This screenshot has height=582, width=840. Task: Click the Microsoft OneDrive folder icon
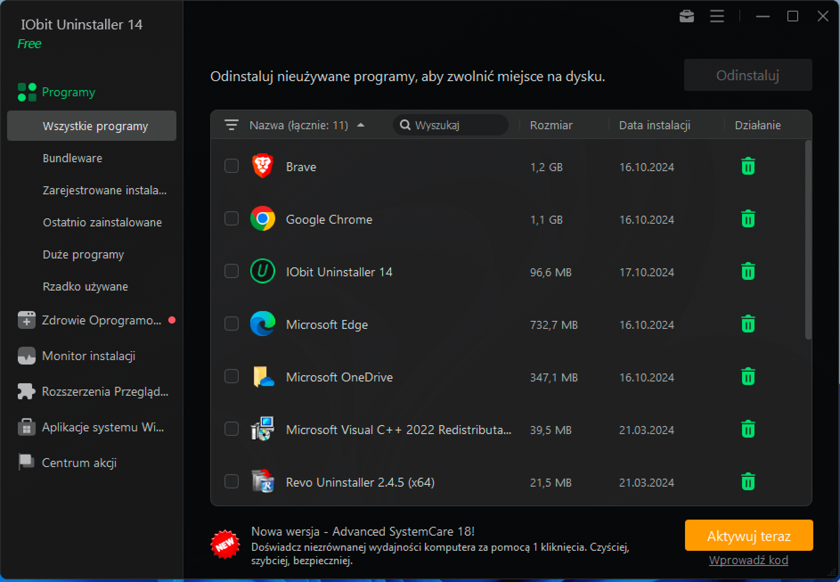263,377
